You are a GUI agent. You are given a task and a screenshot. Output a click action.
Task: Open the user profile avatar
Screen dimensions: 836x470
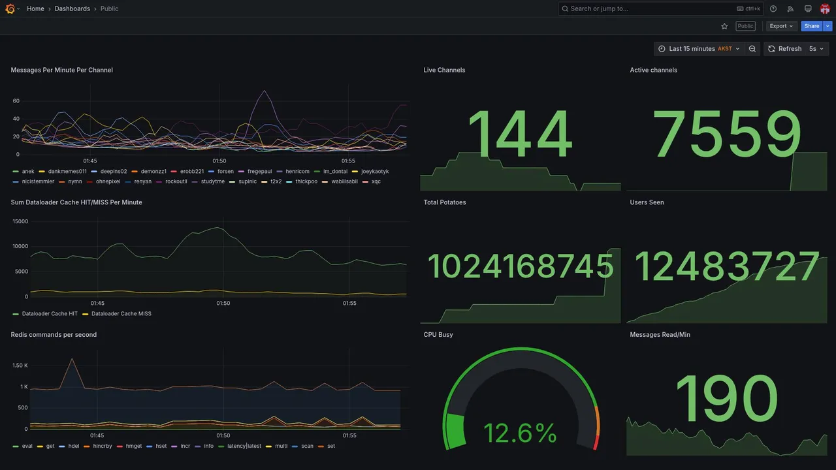tap(825, 8)
